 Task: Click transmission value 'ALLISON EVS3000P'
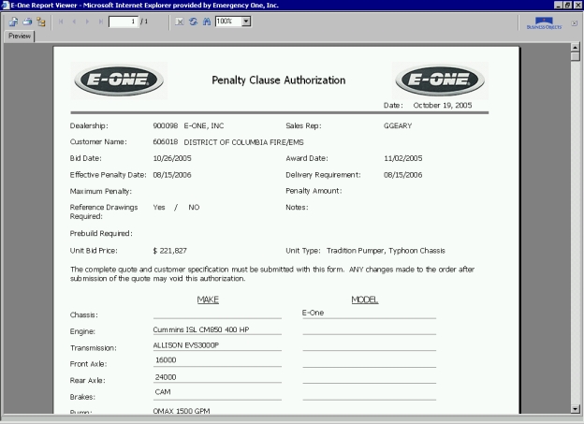(186, 345)
